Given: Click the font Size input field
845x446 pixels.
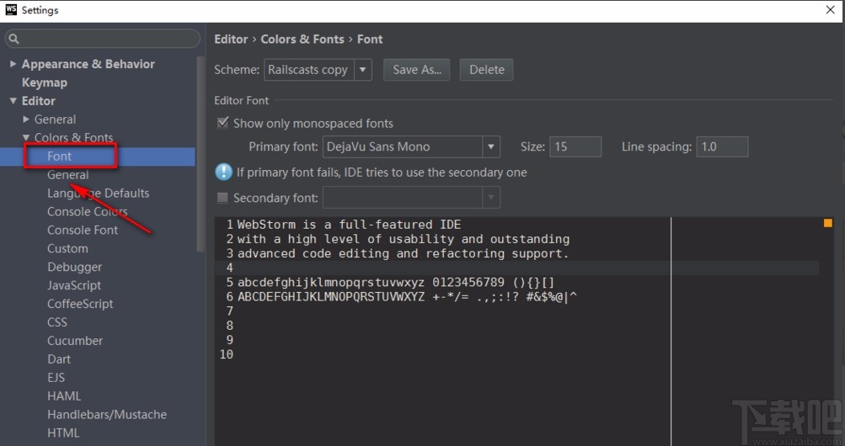Looking at the screenshot, I should coord(575,146).
